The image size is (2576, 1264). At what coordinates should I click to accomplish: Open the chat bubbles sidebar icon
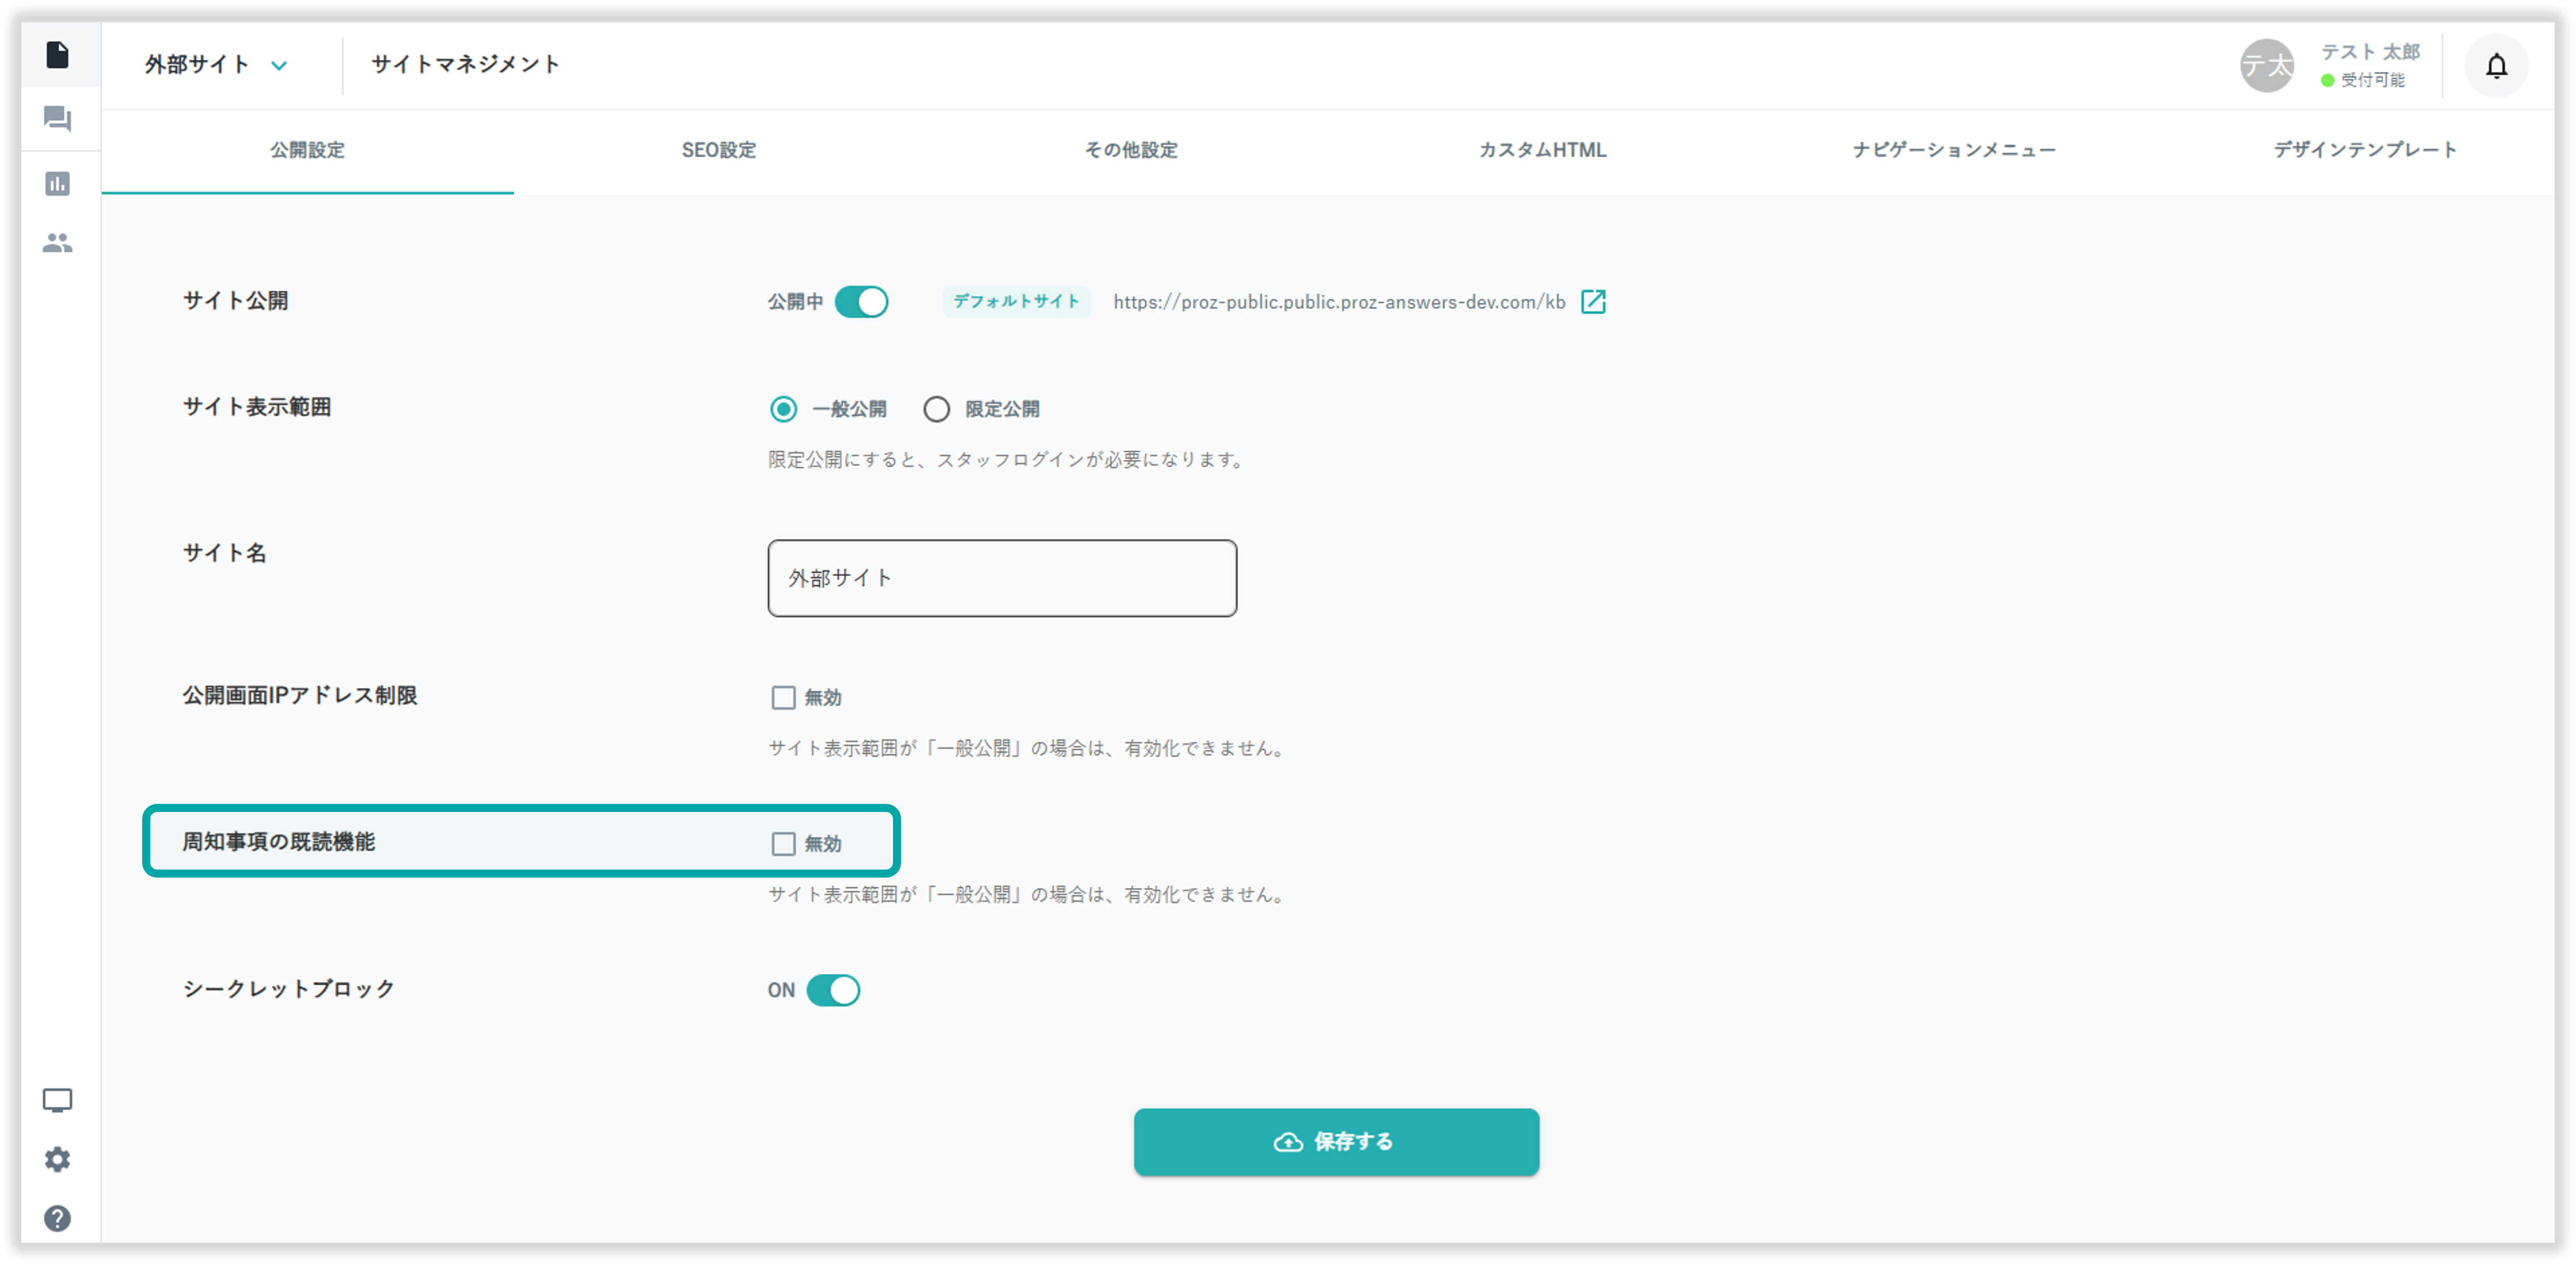click(x=57, y=119)
